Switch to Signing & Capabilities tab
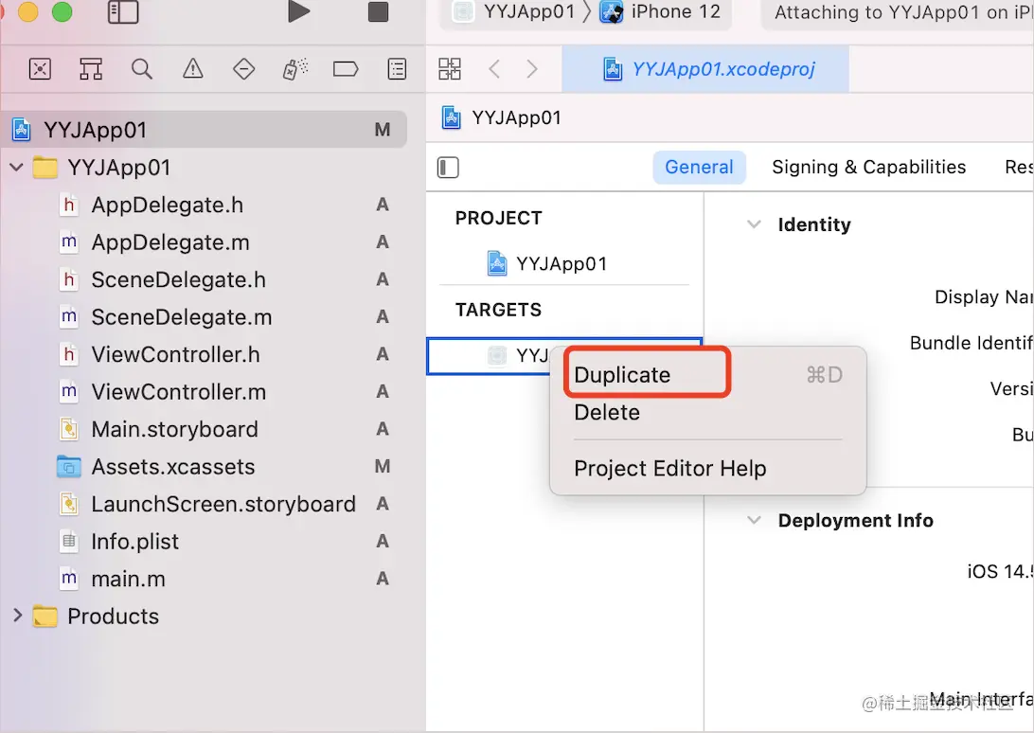The height and width of the screenshot is (733, 1034). [x=868, y=167]
